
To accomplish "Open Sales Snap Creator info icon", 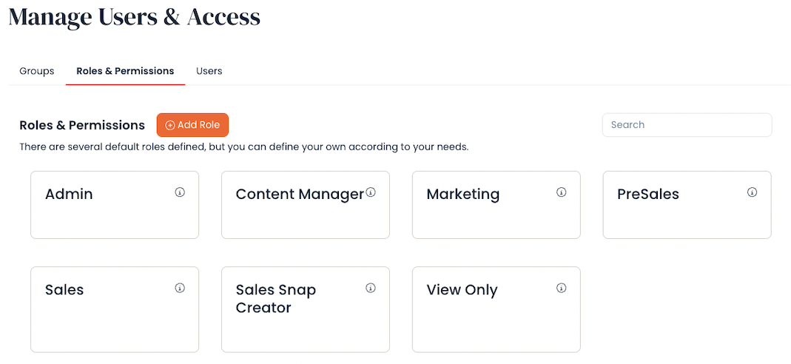I will tap(370, 288).
